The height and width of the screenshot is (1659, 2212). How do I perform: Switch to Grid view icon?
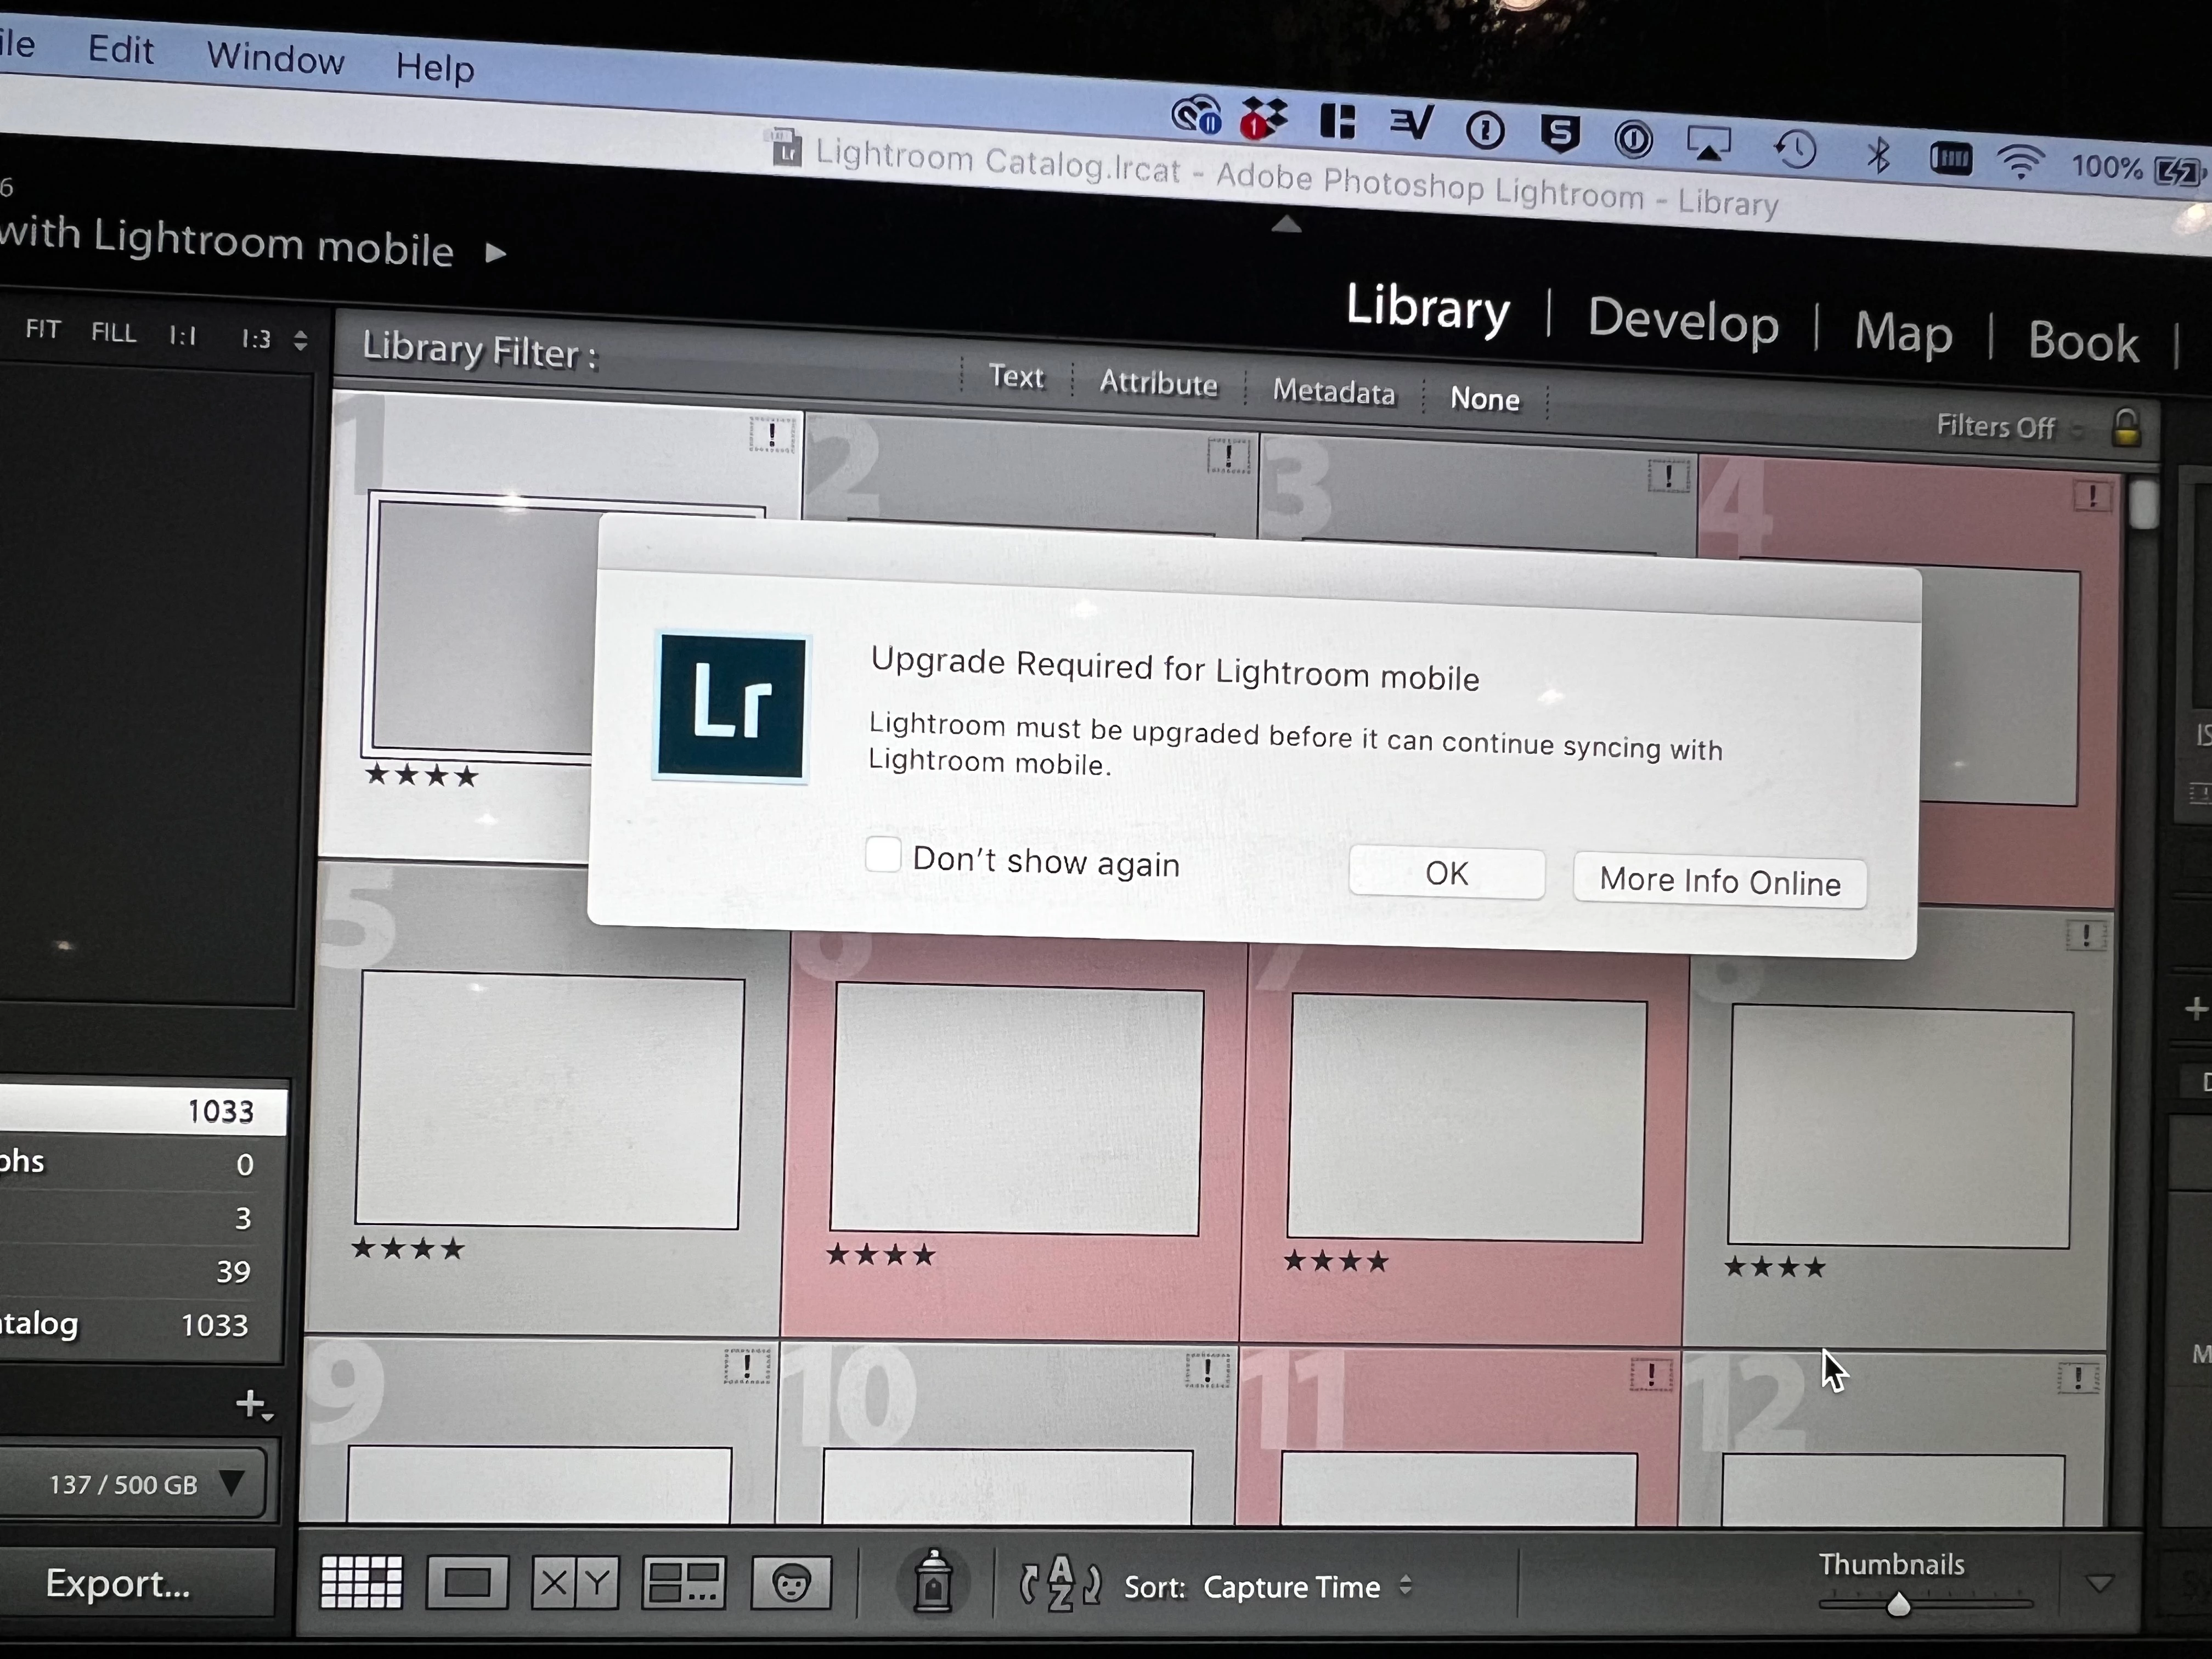click(361, 1581)
